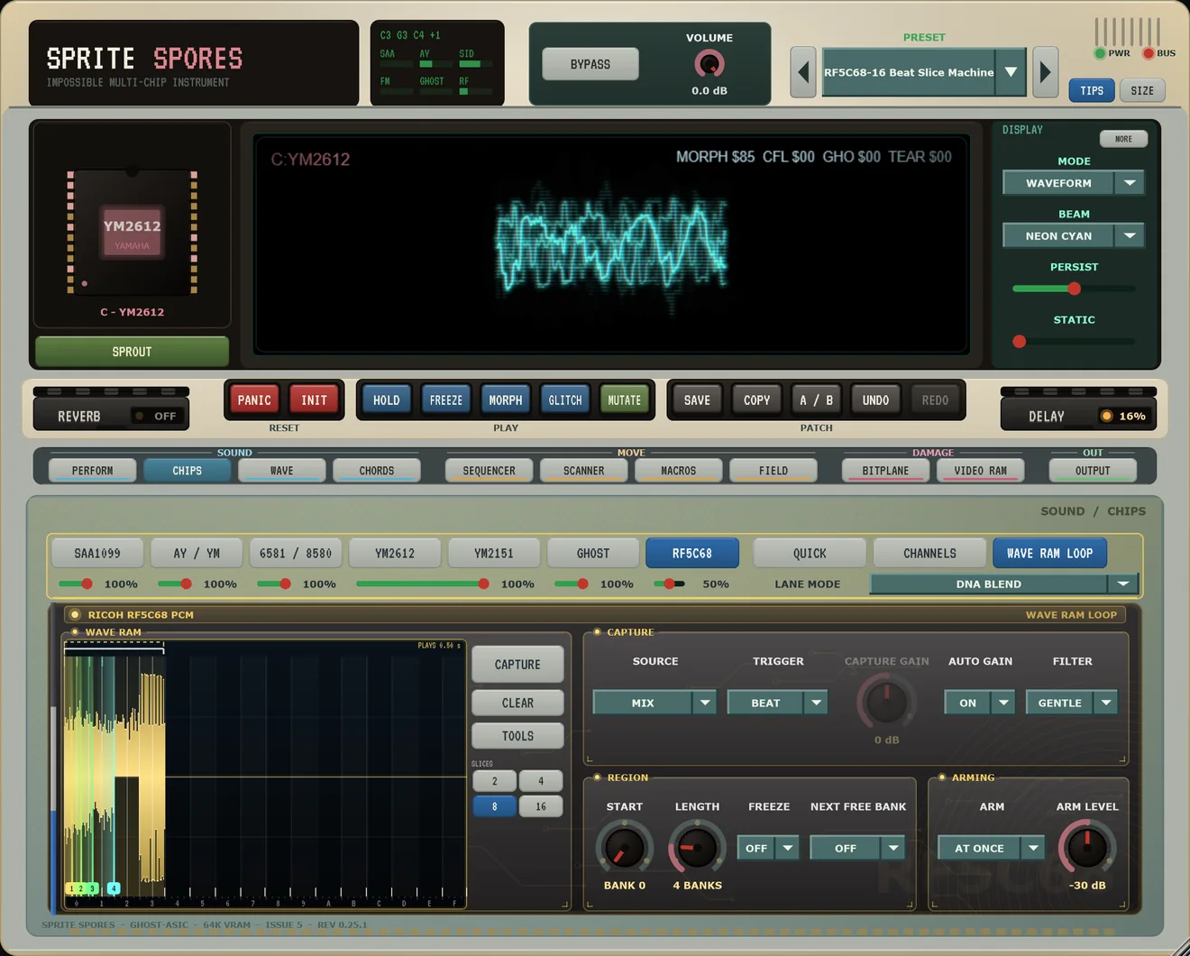Click the Wave RAM waveform display
The width and height of the screenshot is (1190, 956).
[x=264, y=774]
